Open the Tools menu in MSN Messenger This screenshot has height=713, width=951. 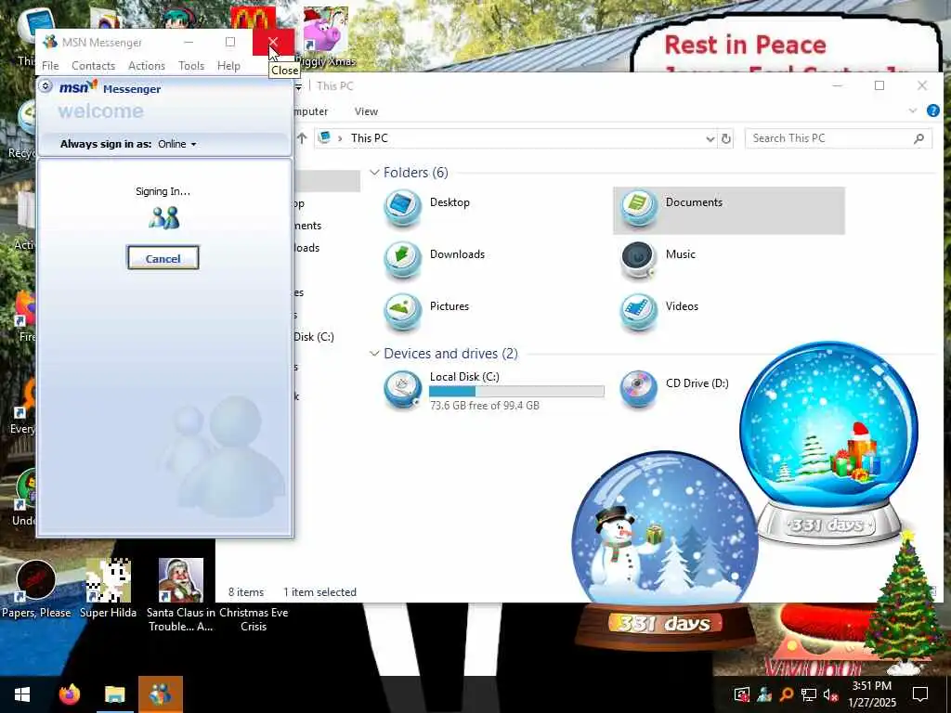[x=191, y=66]
